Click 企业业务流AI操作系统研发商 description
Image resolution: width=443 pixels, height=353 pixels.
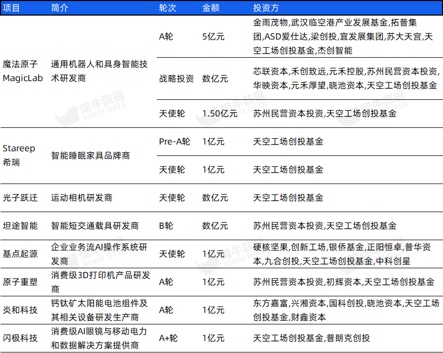tap(99, 254)
